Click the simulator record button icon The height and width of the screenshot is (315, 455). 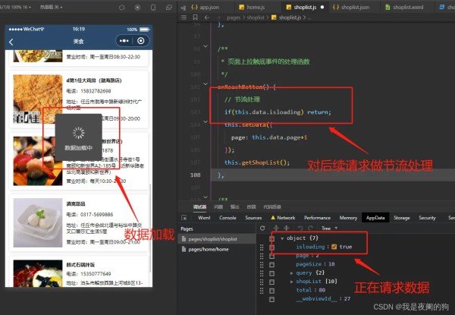[x=137, y=8]
